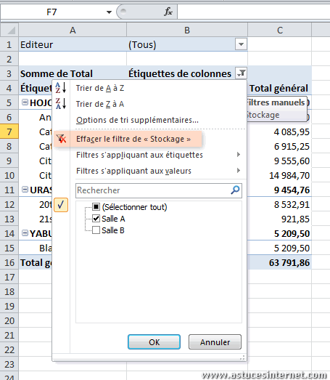Click the Name Box showing F7
Viewport: 330px width, 380px height.
[51, 12]
